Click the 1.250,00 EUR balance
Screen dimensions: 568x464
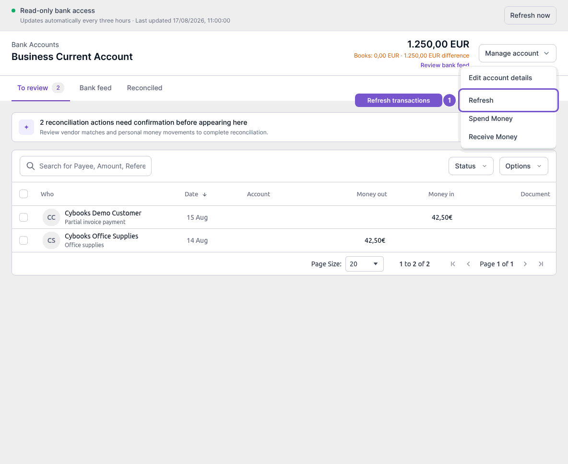pos(438,44)
